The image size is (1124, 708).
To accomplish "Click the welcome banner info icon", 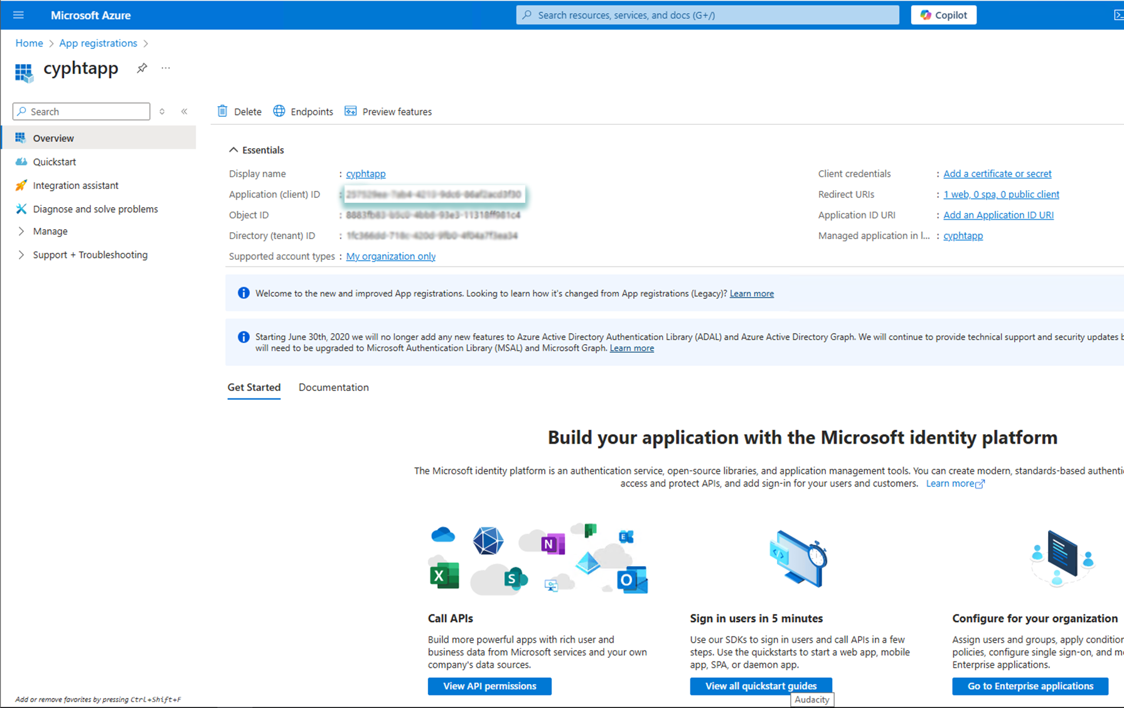I will 244,293.
